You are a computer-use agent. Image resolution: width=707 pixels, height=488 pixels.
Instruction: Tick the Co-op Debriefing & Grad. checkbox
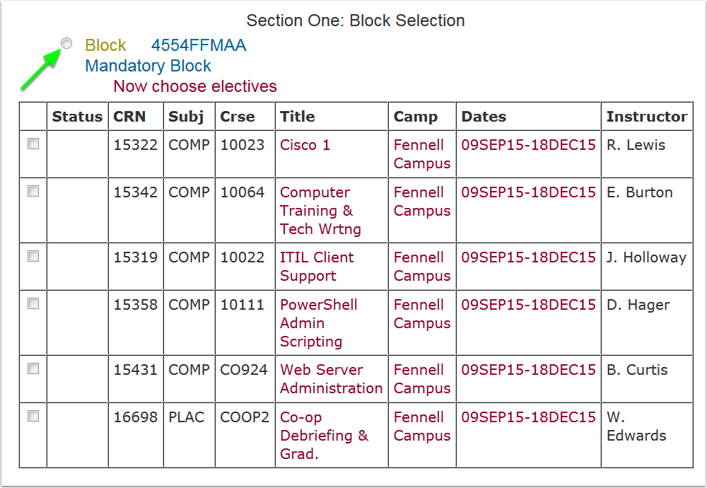tap(33, 416)
